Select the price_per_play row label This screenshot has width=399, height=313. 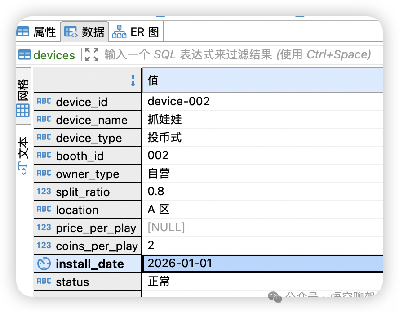coord(87,228)
